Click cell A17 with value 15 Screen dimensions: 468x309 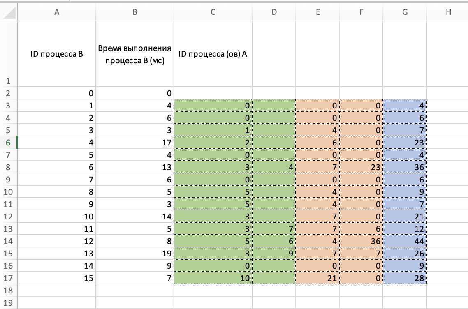57,278
